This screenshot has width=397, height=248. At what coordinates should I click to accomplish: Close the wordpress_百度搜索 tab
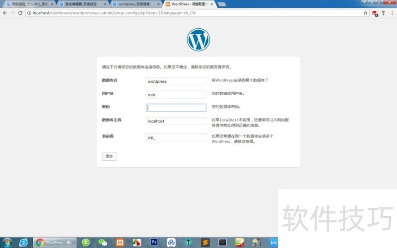point(158,4)
